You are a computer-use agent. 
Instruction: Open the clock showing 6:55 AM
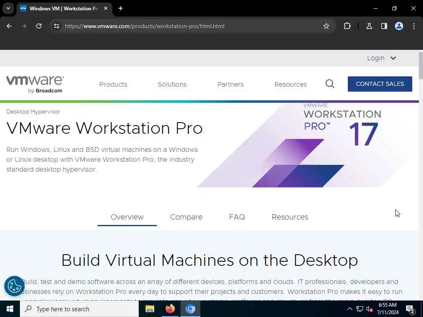[387, 309]
